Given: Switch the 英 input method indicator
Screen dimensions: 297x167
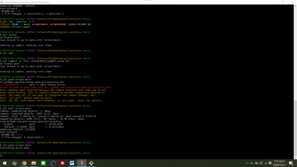Looking at the screenshot, I should 270,163.
